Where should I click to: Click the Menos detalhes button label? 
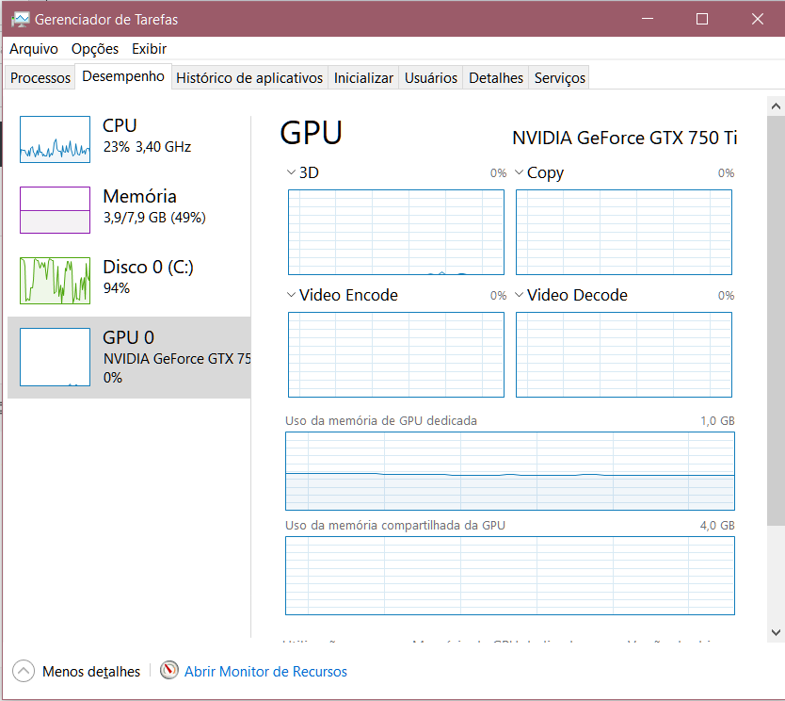[x=91, y=672]
